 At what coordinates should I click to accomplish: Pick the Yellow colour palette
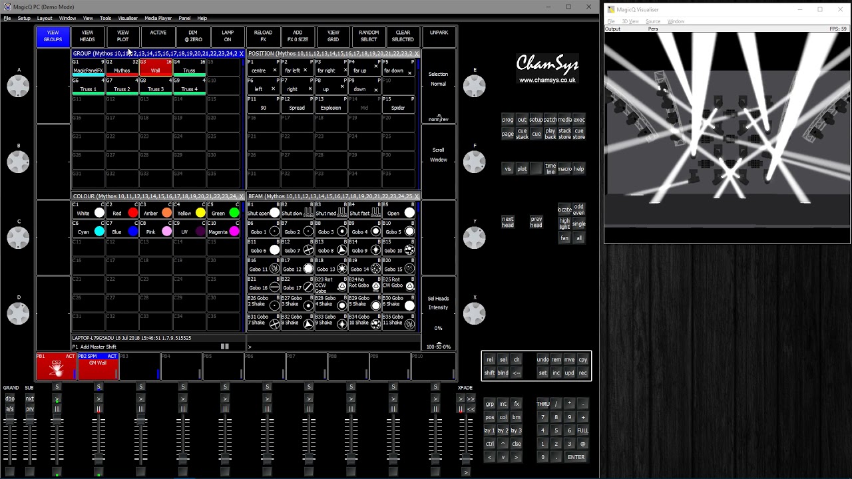click(190, 210)
